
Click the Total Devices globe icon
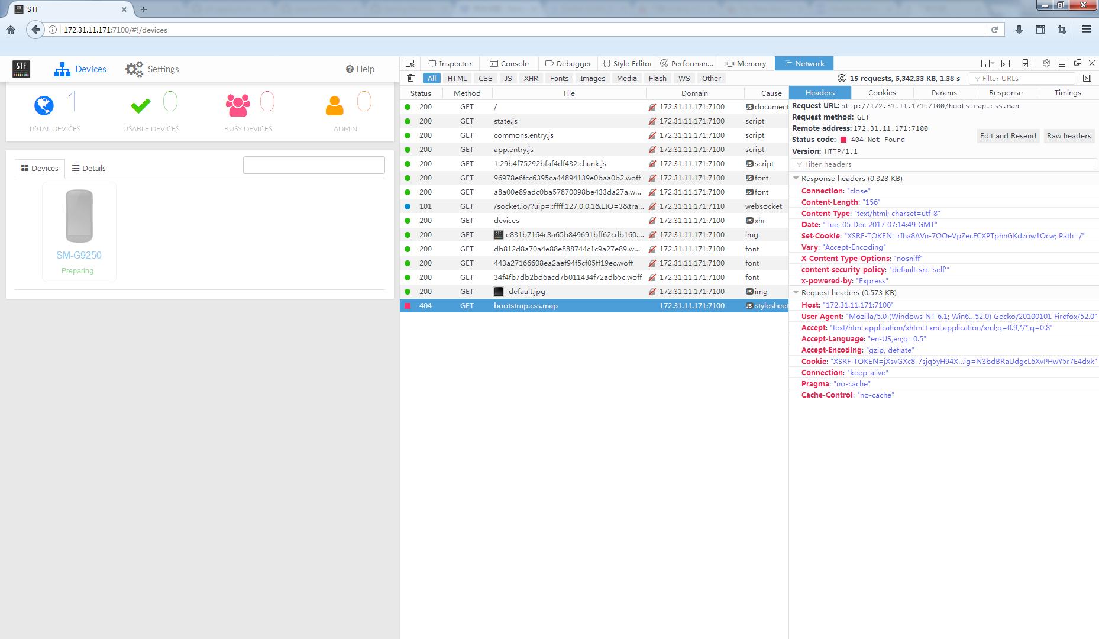click(x=44, y=105)
